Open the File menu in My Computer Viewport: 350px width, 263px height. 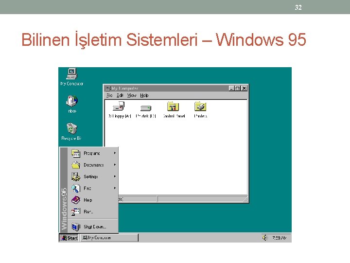coord(109,95)
